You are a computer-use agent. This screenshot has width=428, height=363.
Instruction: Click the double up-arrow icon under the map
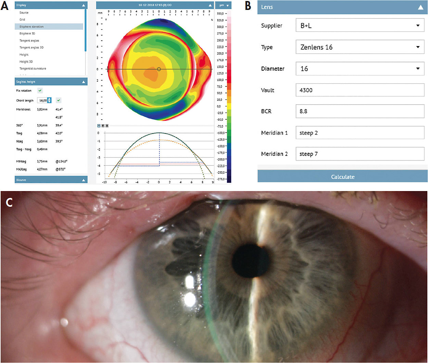click(106, 126)
